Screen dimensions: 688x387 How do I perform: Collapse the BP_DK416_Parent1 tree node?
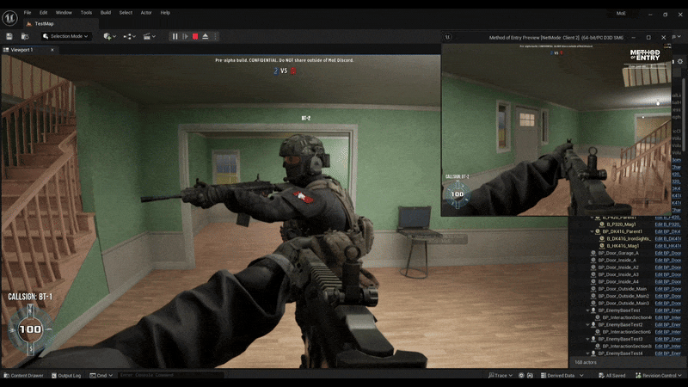[592, 231]
